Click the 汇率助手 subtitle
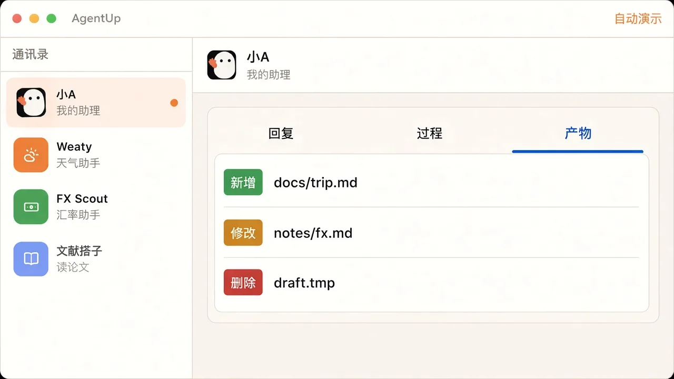This screenshot has width=674, height=379. click(78, 215)
